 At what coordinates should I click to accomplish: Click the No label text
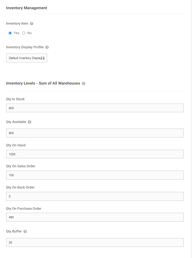(x=29, y=33)
